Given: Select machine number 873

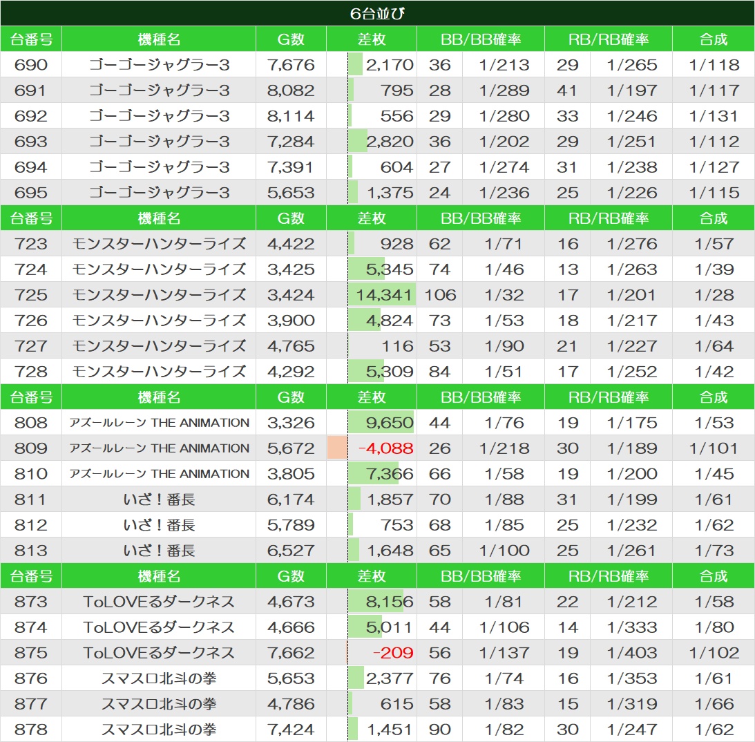Looking at the screenshot, I should click(x=31, y=601).
